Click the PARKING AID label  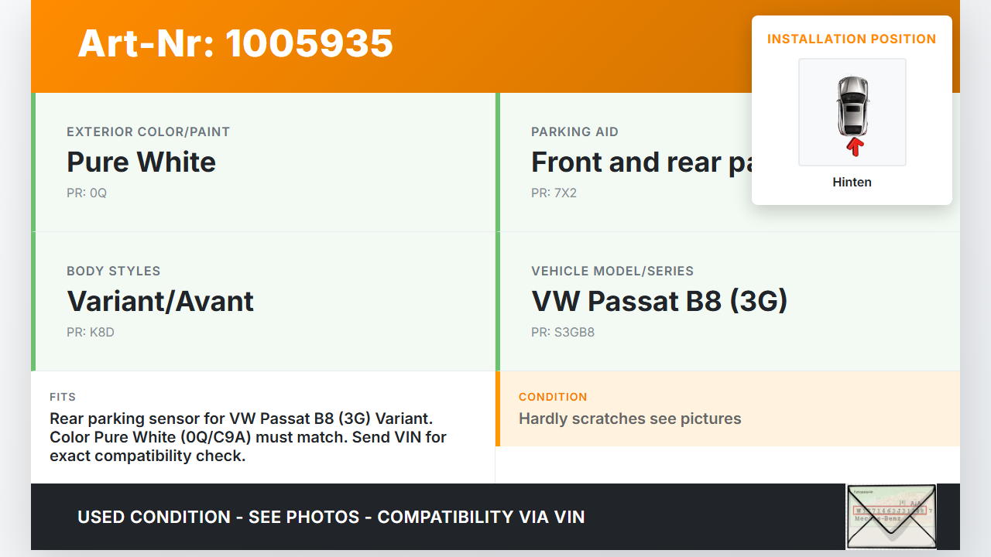tap(574, 132)
